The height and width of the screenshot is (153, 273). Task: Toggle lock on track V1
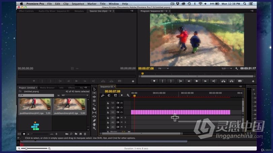(108, 112)
